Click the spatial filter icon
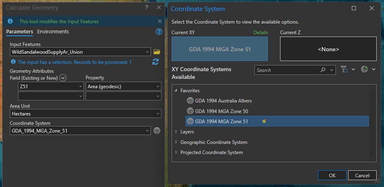 click(344, 70)
